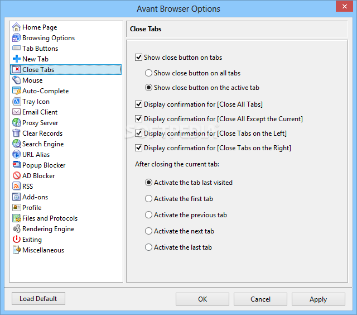Click the Tray Icon entry's icon

(16, 102)
